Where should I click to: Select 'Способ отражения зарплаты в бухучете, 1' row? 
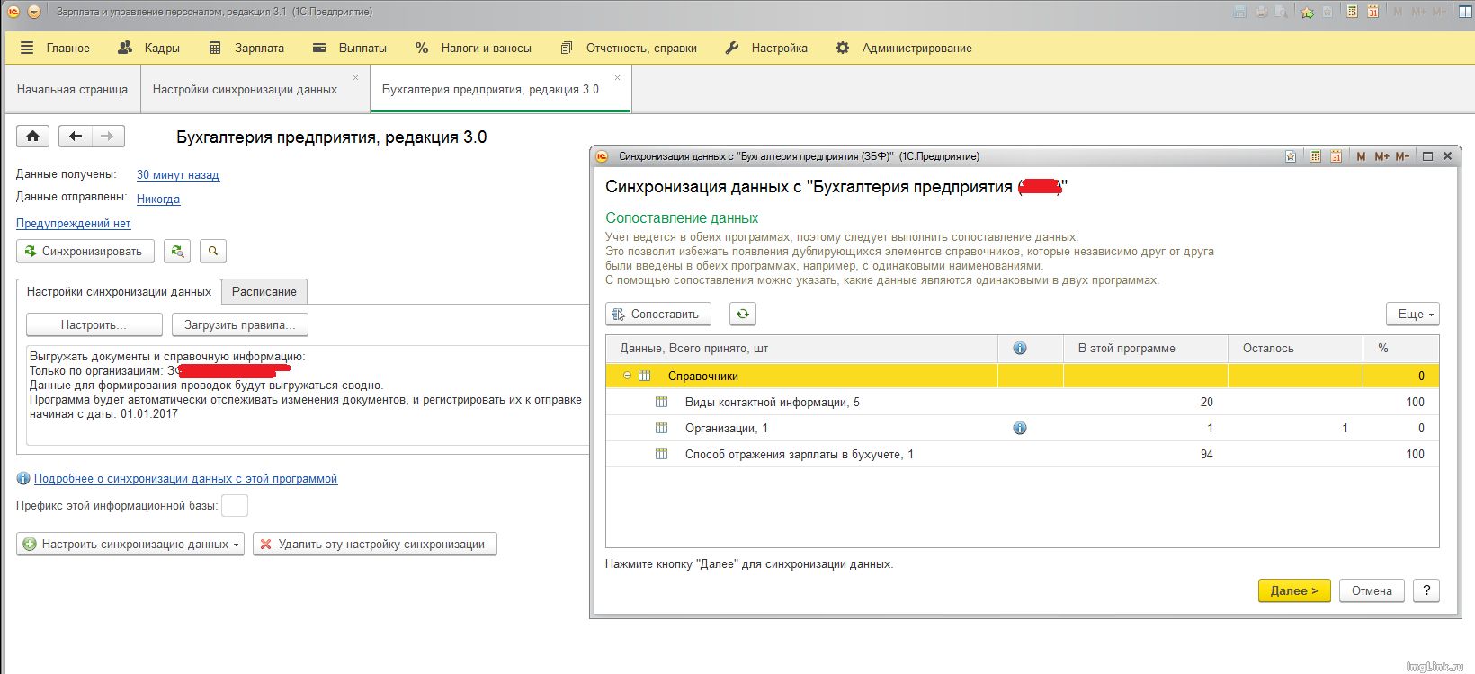1023,454
